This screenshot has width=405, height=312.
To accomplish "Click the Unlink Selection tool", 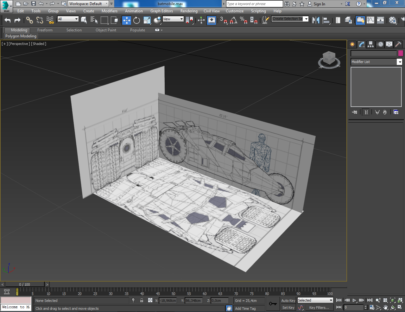I will (40, 20).
